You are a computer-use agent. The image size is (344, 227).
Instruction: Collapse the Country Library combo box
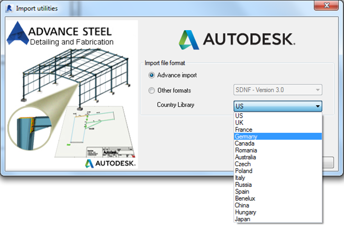(278, 106)
